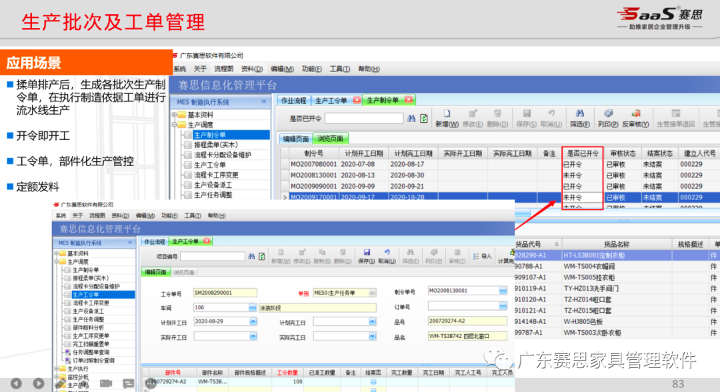
Task: Click refresh icon beside 项目编号 field
Action: click(262, 256)
